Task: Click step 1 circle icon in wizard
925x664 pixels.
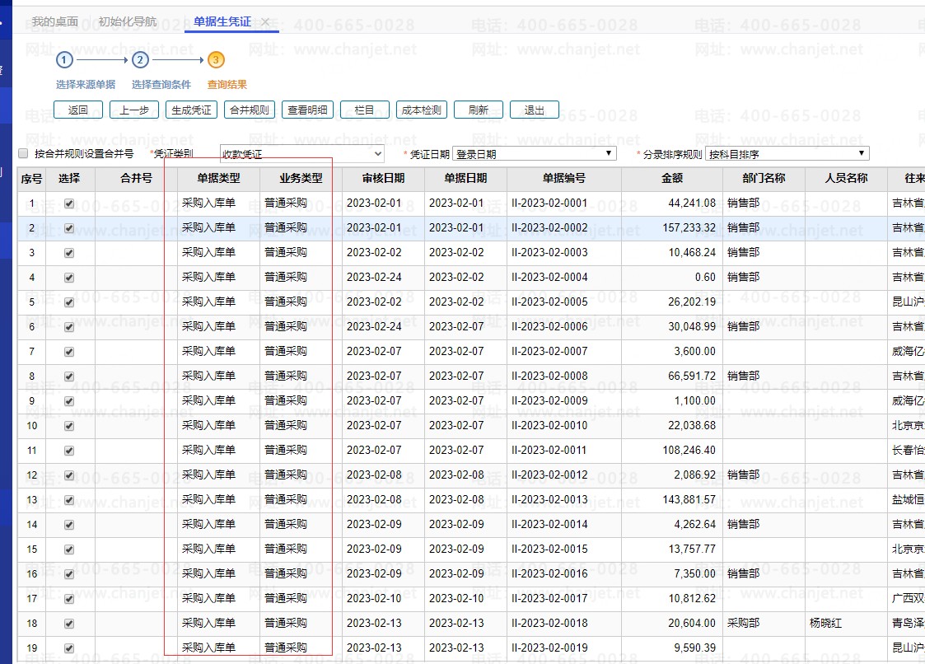Action: 64,60
